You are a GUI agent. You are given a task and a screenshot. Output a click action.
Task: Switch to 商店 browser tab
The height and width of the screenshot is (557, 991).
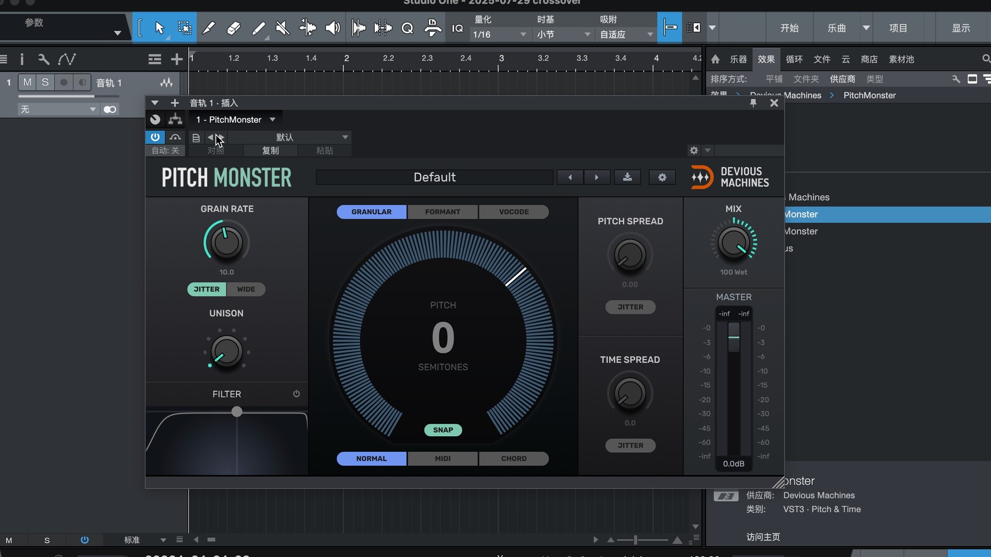[x=869, y=59]
